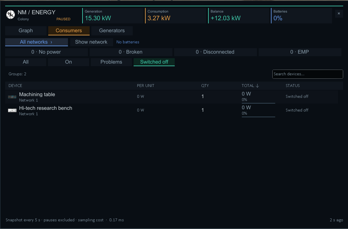Click the Snapshot every 5 s footer text

click(x=65, y=220)
